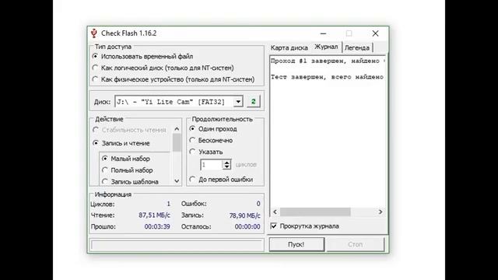Click the remaining time 00:00:00
This screenshot has height=280, width=498.
tap(247, 226)
